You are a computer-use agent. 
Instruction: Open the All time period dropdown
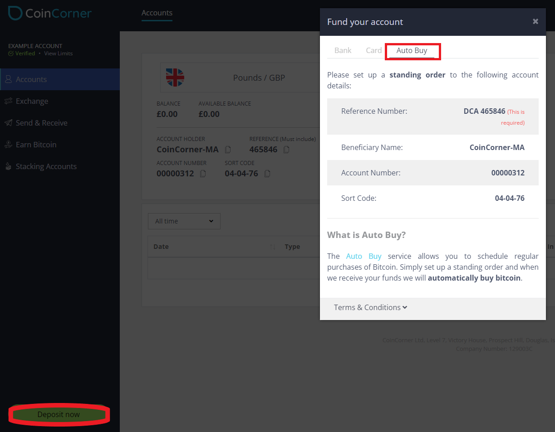point(184,221)
